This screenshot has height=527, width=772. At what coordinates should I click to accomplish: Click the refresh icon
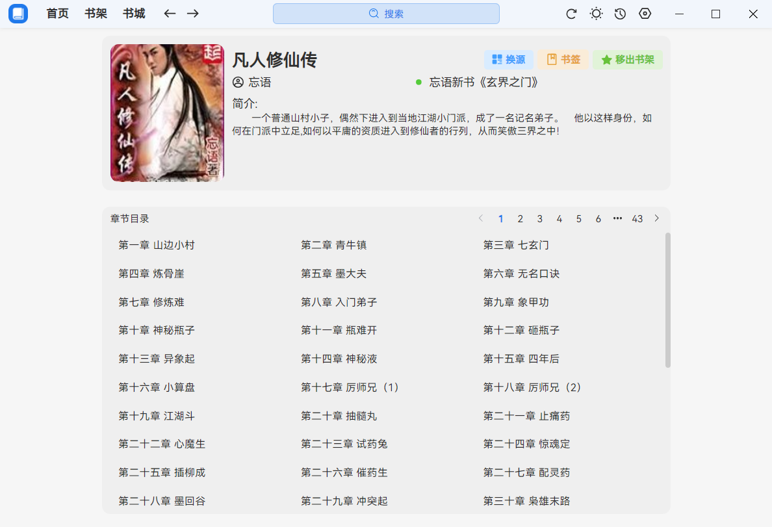point(571,14)
